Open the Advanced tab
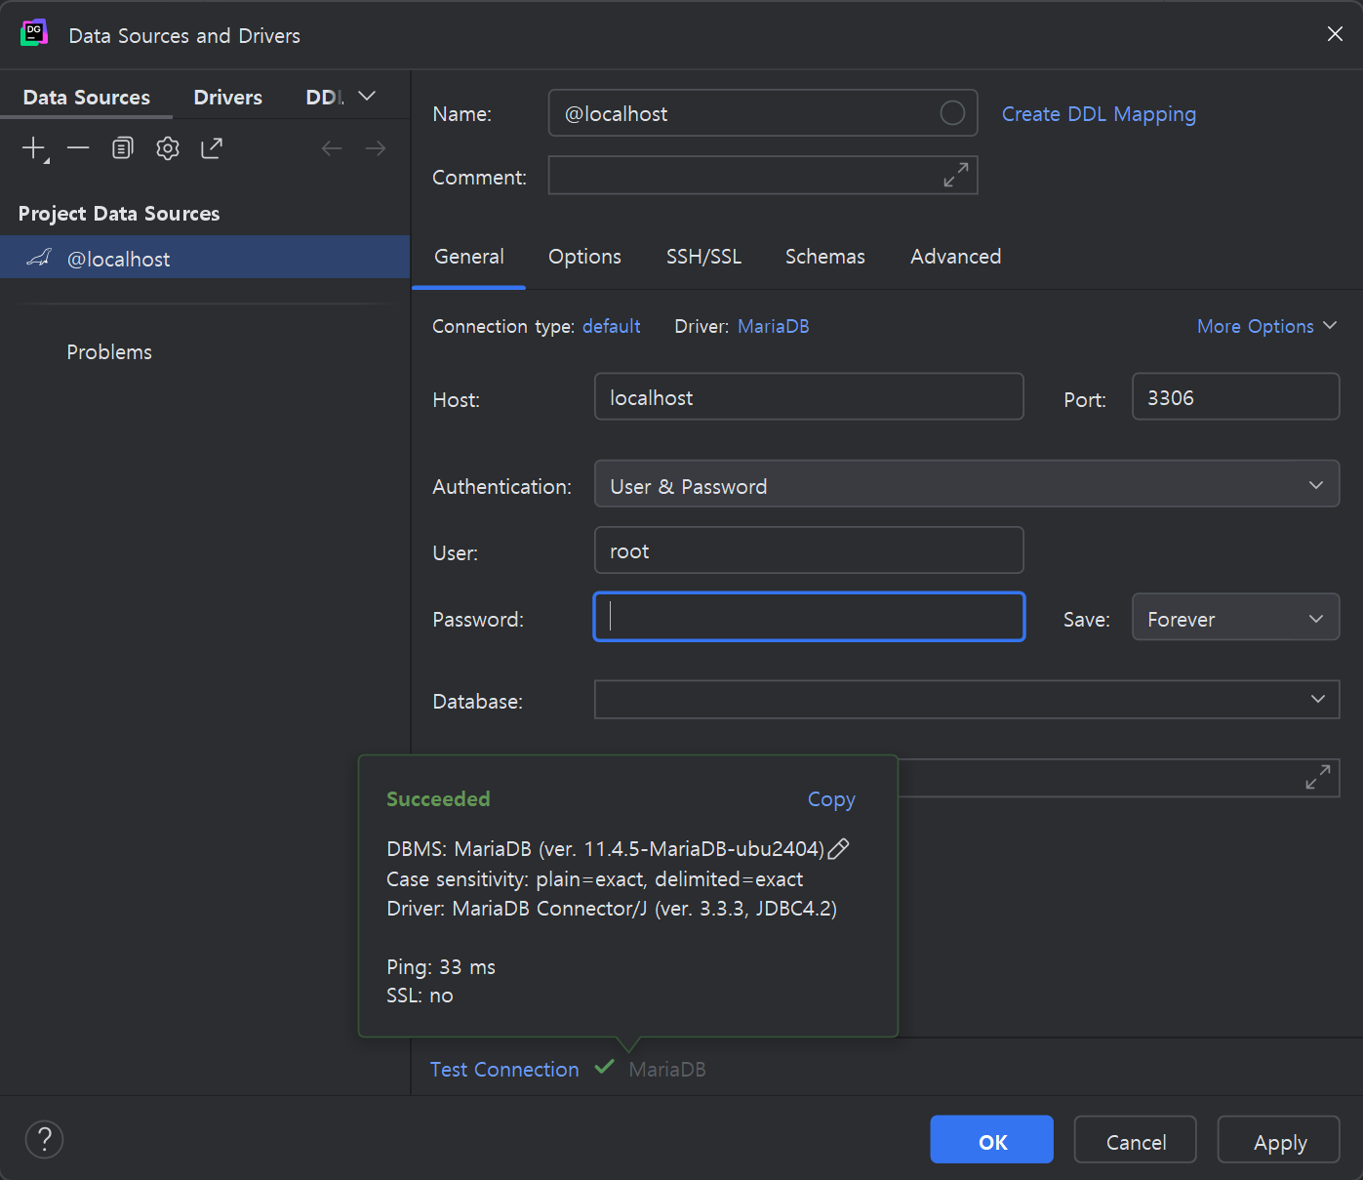 tap(956, 257)
